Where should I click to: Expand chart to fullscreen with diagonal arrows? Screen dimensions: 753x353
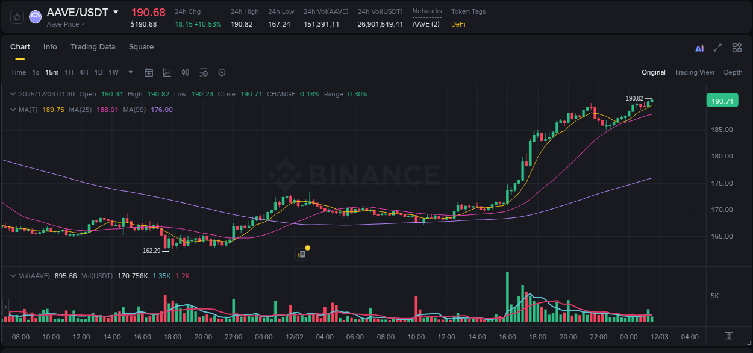point(717,47)
